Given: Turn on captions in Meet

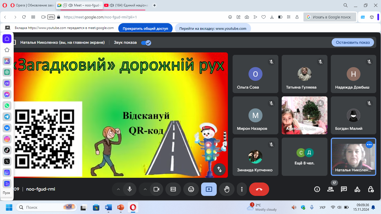Looking at the screenshot, I should tap(173, 189).
